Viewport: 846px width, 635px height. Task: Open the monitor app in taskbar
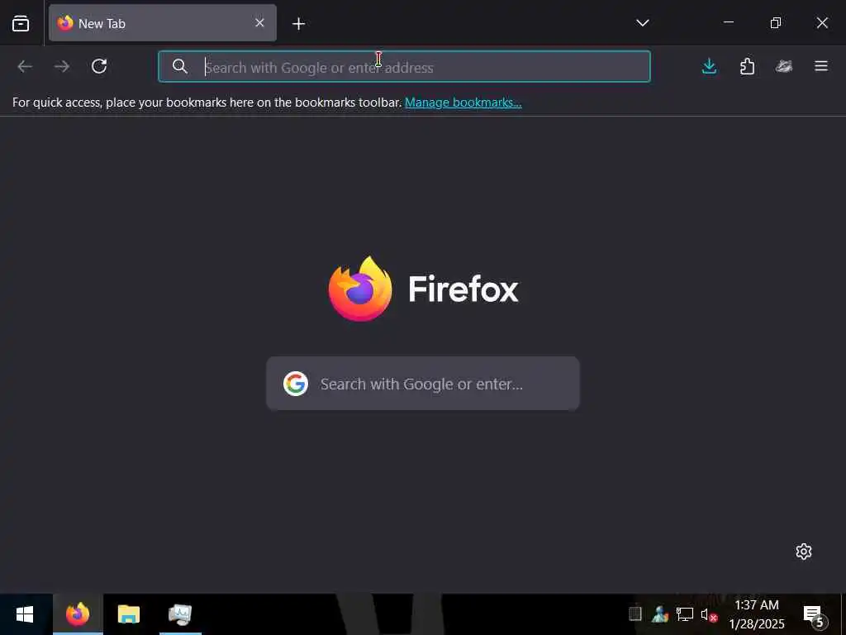point(180,614)
